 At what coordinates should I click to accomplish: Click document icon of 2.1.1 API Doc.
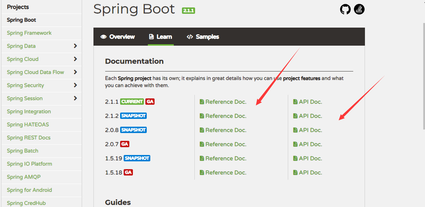pyautogui.click(x=295, y=102)
